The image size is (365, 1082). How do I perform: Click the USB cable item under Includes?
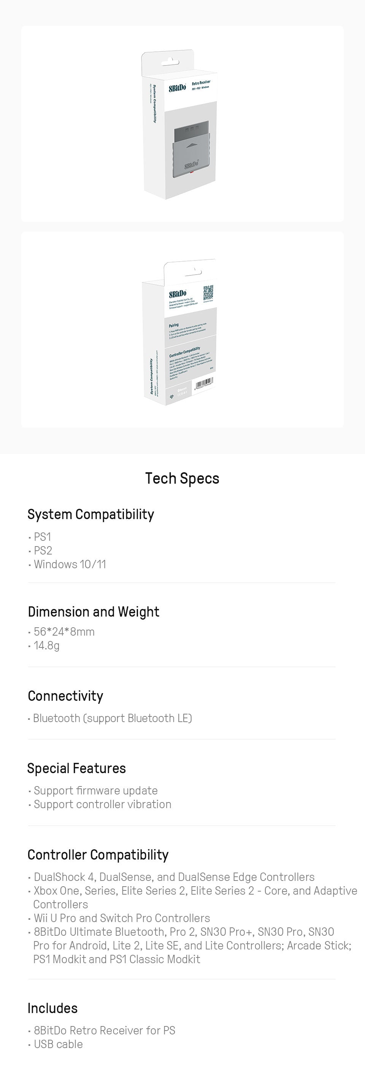click(58, 1044)
